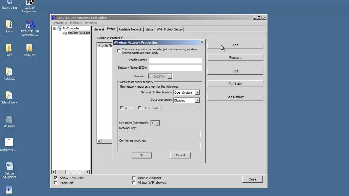Click the Add profile button
Viewport: 349px width, 196px height.
coord(235,45)
